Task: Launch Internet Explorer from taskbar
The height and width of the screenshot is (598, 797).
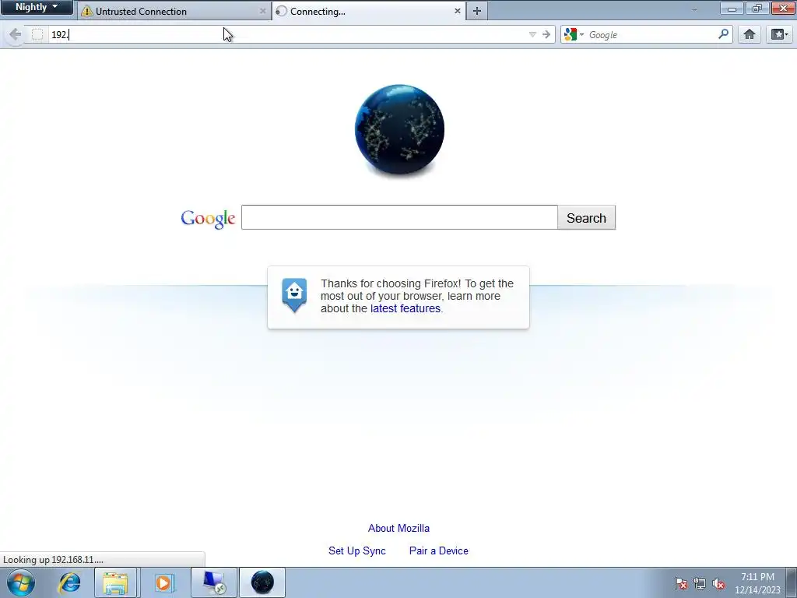Action: tap(69, 582)
